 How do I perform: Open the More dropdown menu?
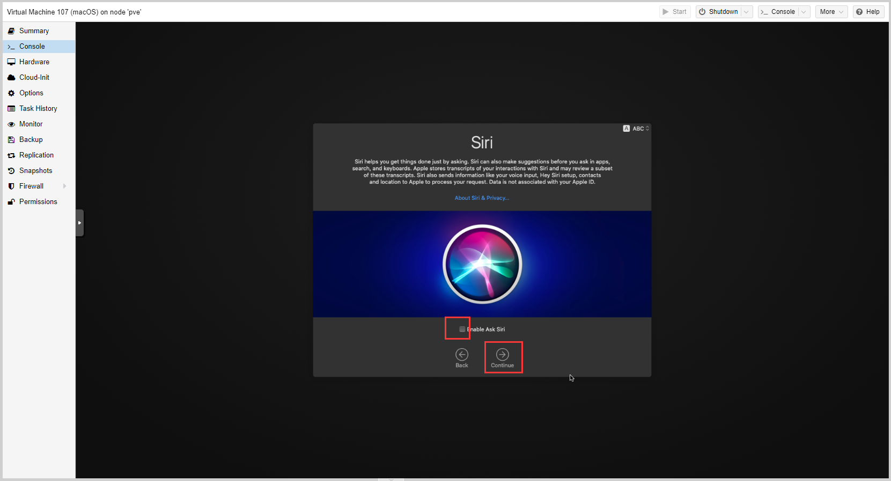[x=831, y=12]
